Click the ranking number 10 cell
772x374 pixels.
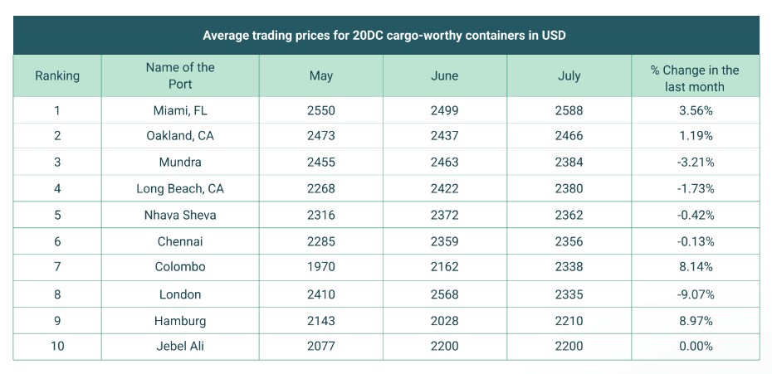tap(57, 346)
